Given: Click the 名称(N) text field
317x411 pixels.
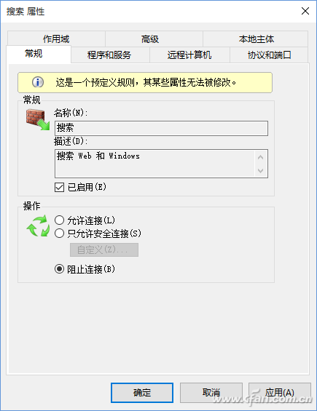Looking at the screenshot, I should [161, 128].
